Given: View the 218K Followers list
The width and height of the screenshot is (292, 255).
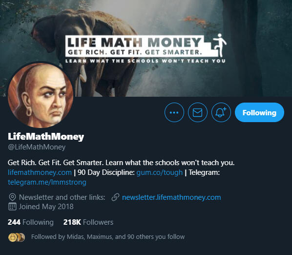Looking at the screenshot, I should click(x=88, y=222).
